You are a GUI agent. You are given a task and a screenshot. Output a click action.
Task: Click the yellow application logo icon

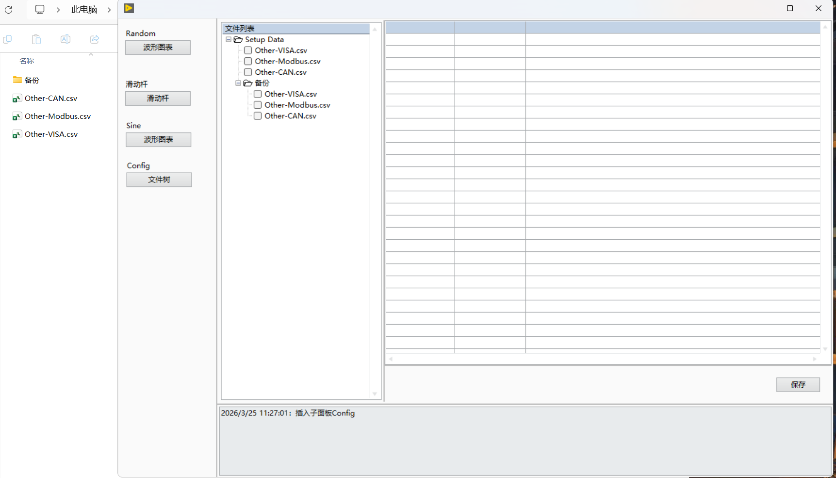tap(129, 8)
